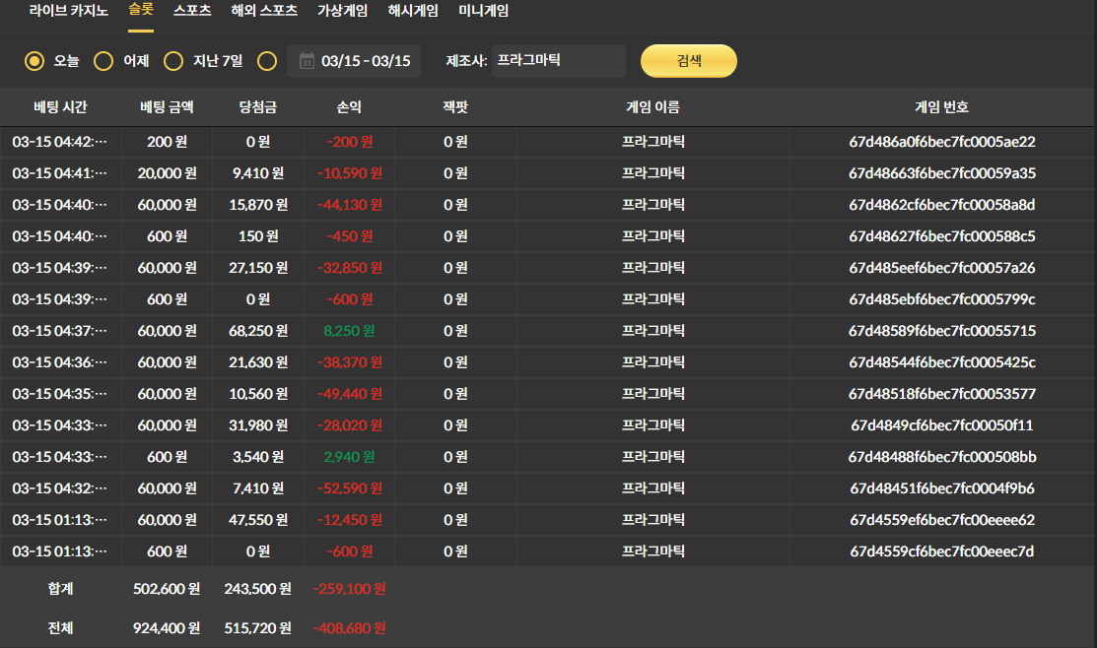
Task: Choose the 지난 7일 filter option
Action: click(x=173, y=61)
